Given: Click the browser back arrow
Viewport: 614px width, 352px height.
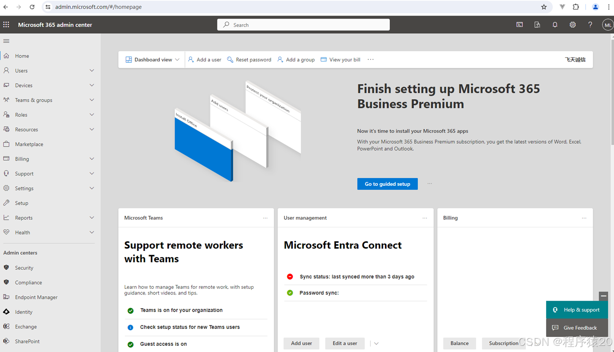Looking at the screenshot, I should [6, 7].
